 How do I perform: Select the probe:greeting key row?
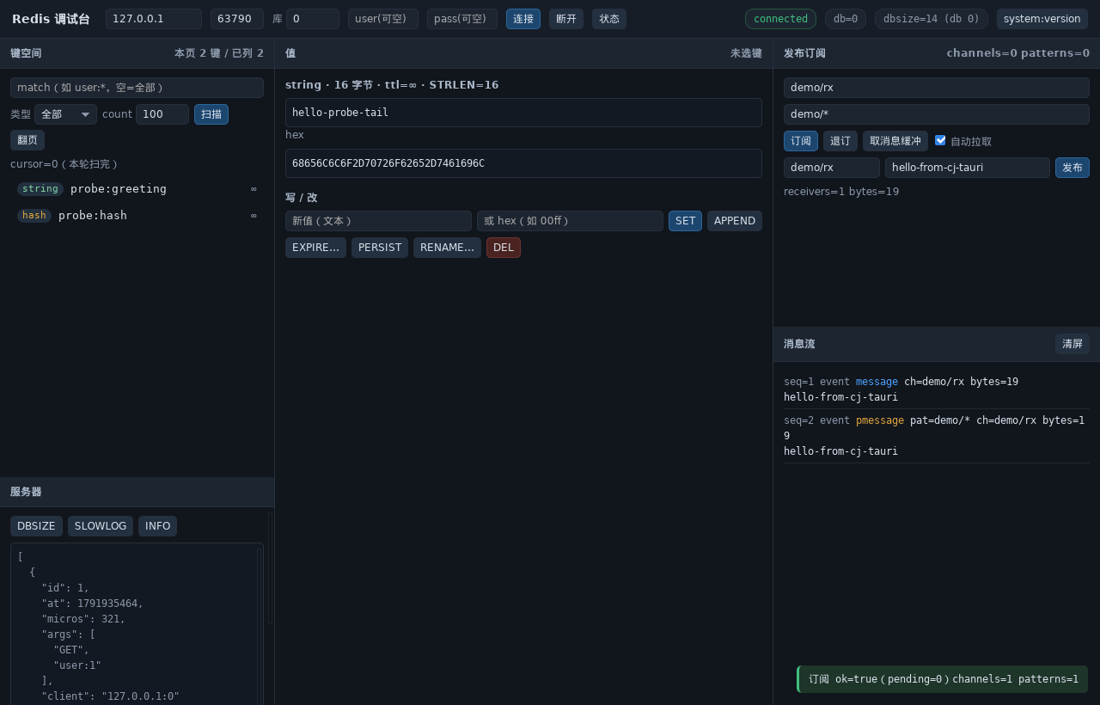137,189
